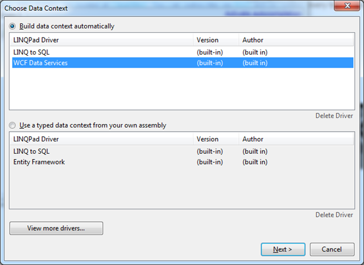This screenshot has width=364, height=265.
Task: Select LINQ to SQL in the automatic drivers list
Action: point(32,52)
